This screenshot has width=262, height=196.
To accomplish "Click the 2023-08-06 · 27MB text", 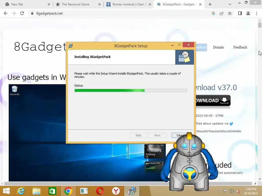I will click(x=210, y=116).
